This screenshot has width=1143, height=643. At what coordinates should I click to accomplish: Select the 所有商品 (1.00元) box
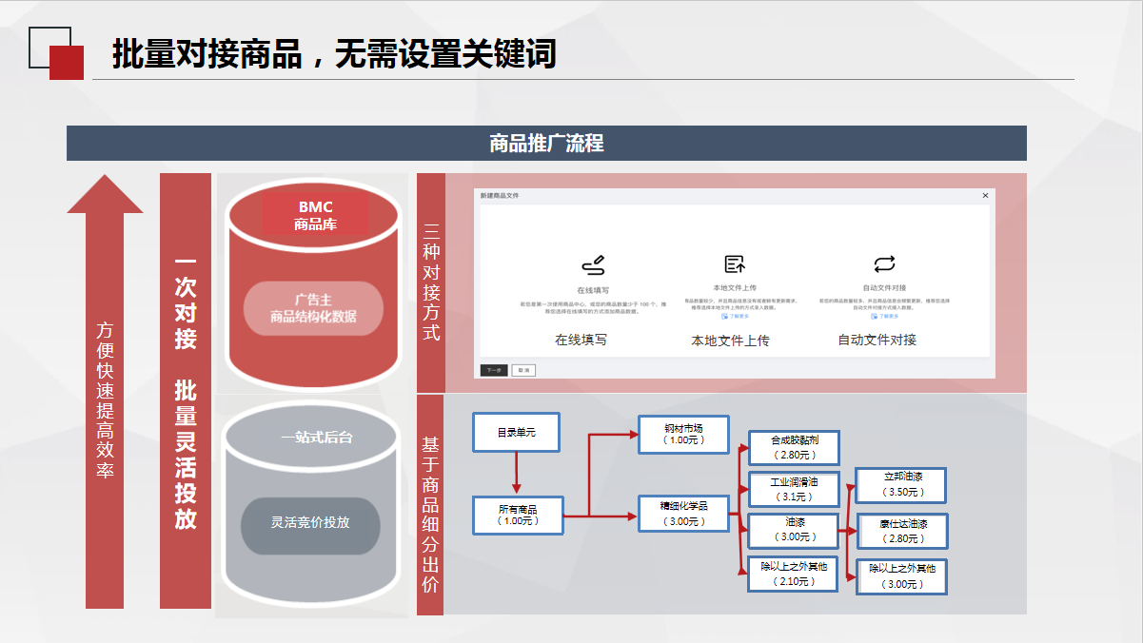click(x=518, y=515)
